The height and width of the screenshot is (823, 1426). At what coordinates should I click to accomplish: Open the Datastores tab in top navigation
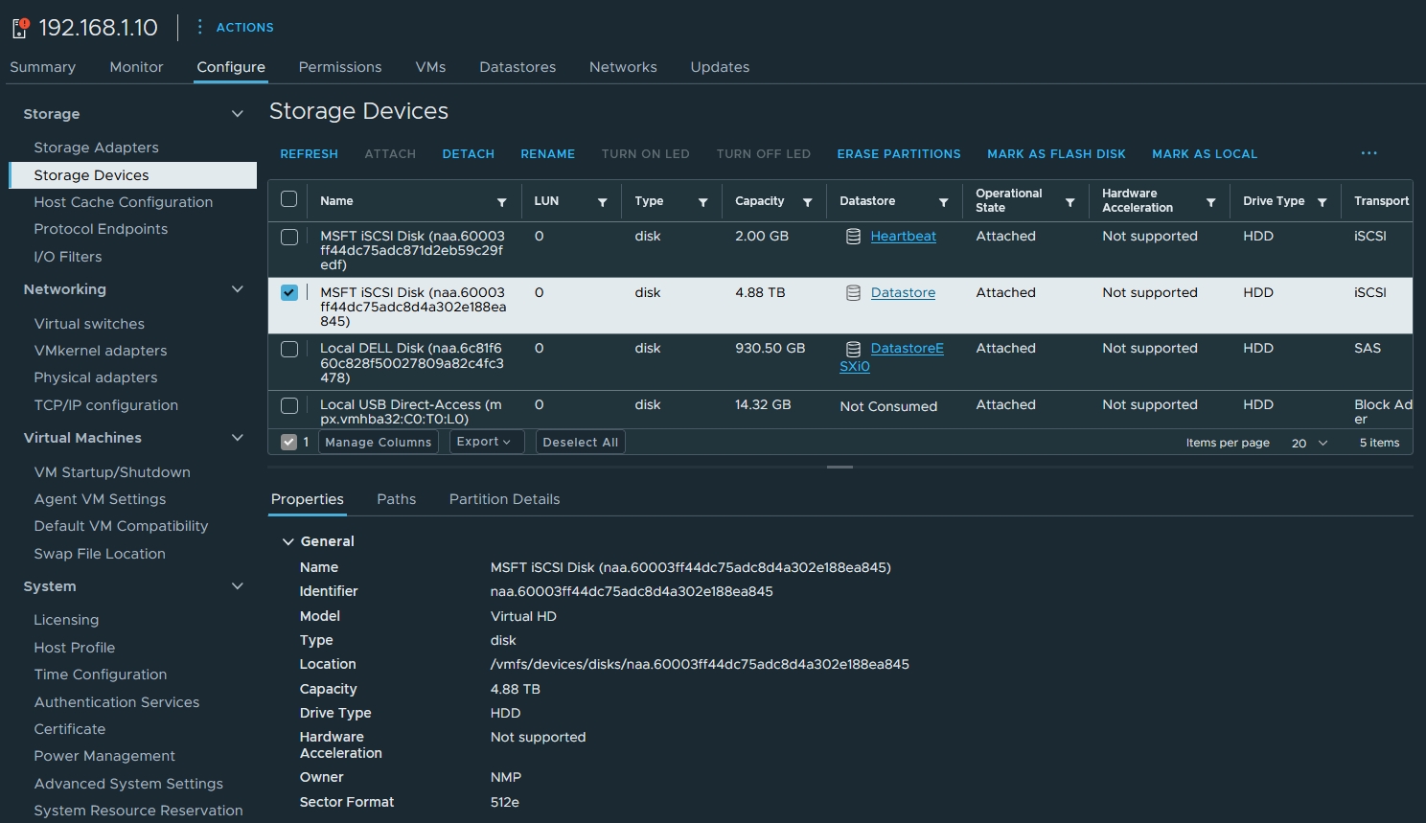click(x=517, y=67)
